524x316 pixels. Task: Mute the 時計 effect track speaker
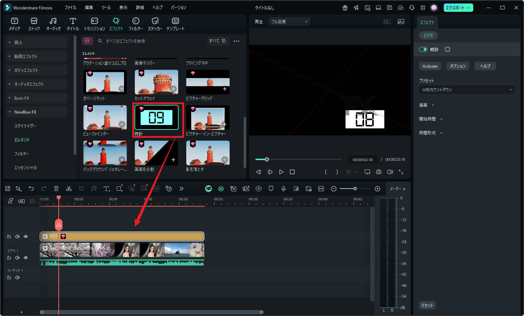coord(17,236)
